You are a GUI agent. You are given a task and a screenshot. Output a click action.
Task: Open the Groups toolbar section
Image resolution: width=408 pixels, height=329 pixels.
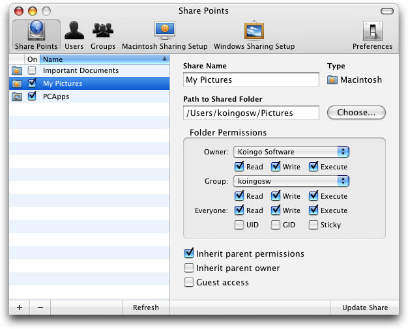[103, 35]
